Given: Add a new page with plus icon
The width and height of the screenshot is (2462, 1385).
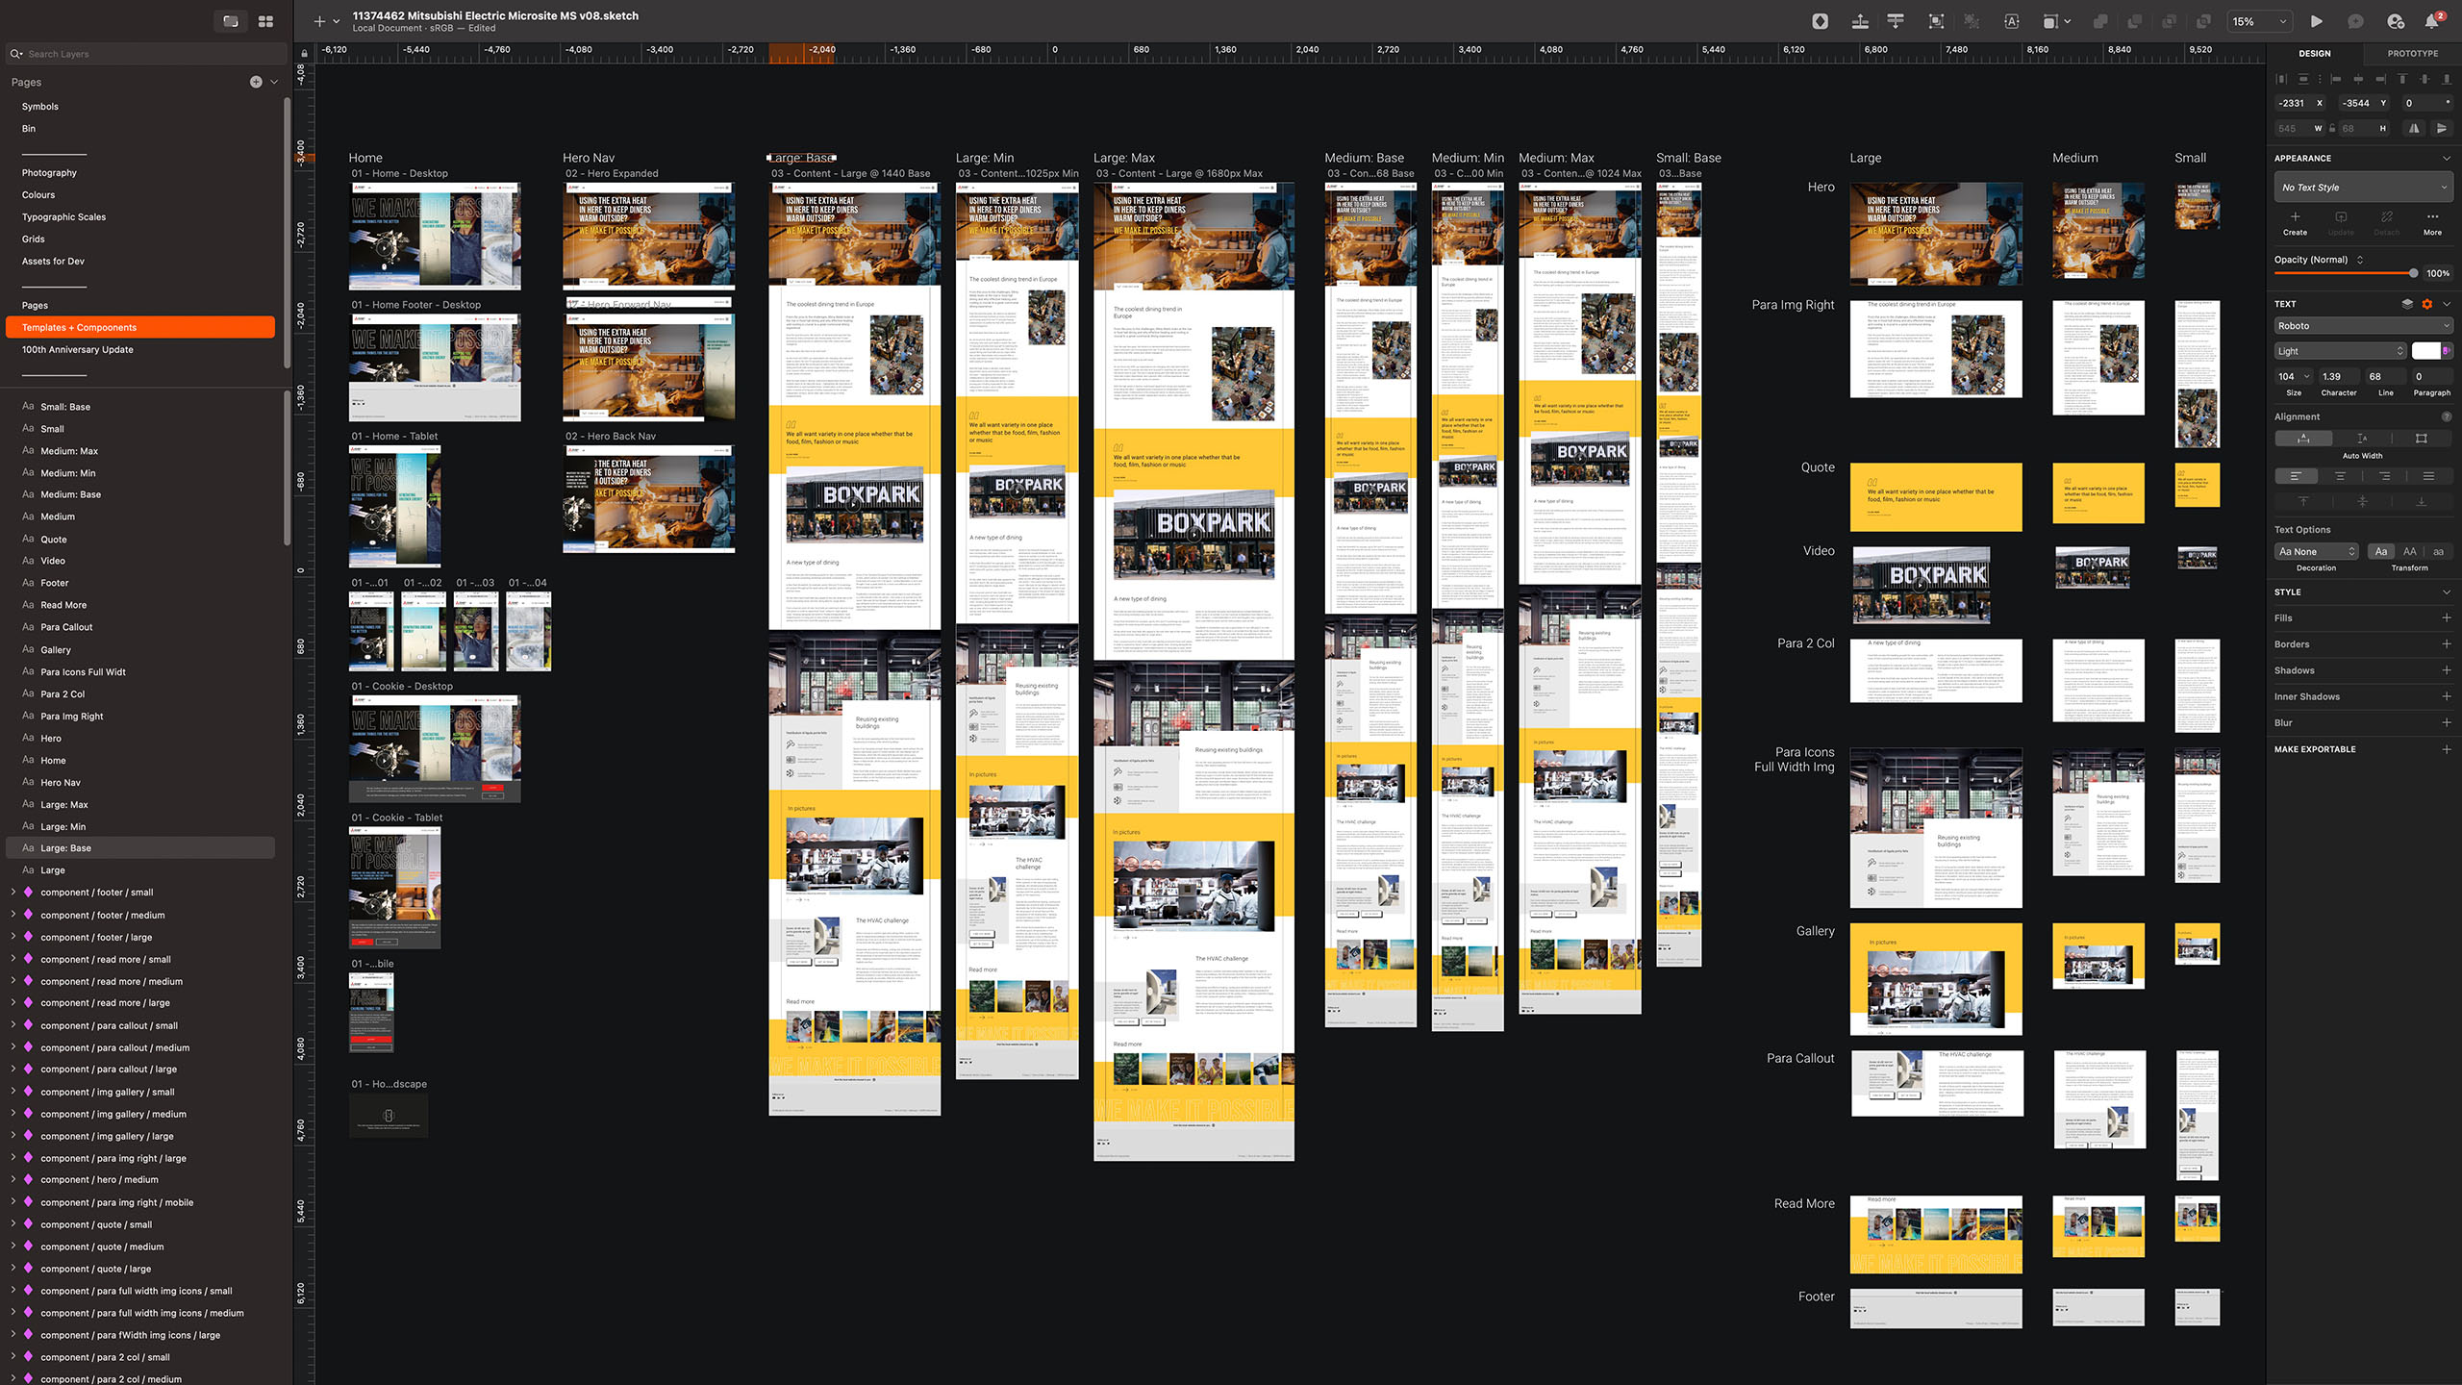Looking at the screenshot, I should (x=256, y=82).
